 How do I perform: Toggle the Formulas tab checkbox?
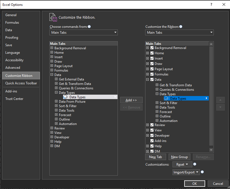coord(152,74)
